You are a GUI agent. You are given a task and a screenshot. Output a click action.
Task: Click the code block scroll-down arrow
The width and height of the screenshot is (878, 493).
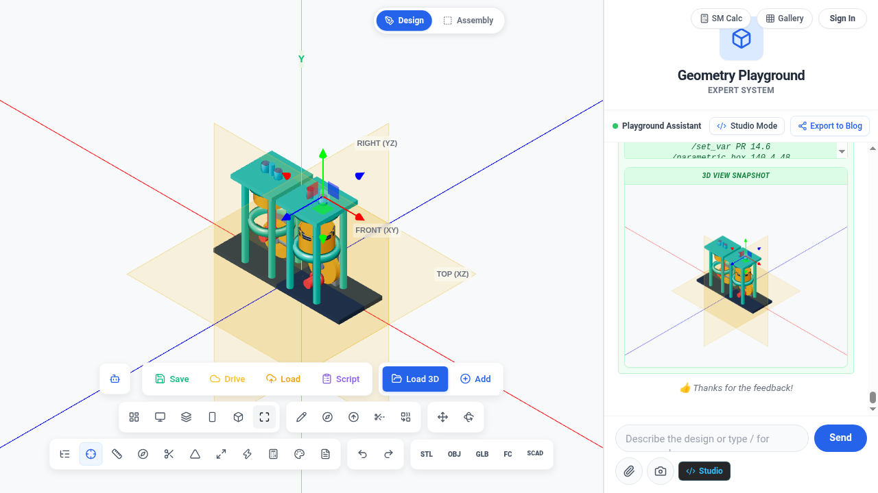842,151
